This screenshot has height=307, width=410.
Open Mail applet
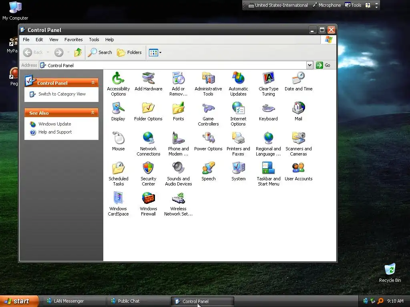coord(298,111)
